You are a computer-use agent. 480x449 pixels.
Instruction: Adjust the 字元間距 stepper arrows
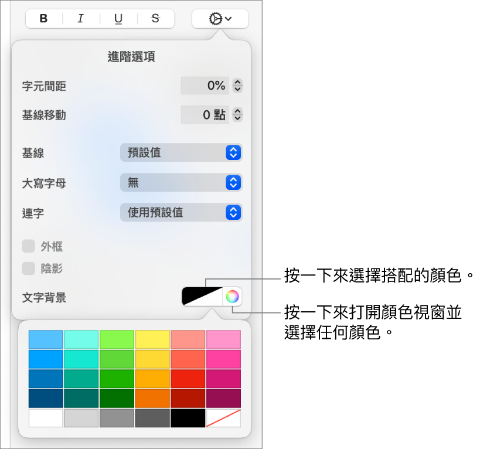click(x=237, y=86)
